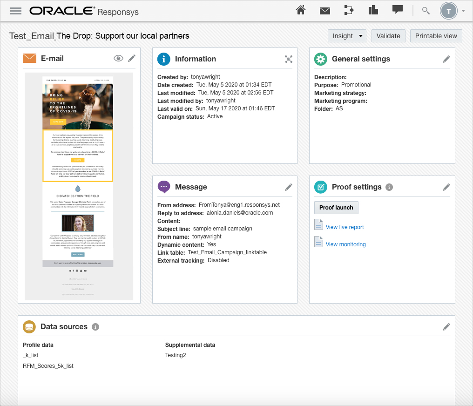Image resolution: width=473 pixels, height=406 pixels.
Task: Click the FromTonya@eng1.responsys.net from address
Action: (x=239, y=205)
